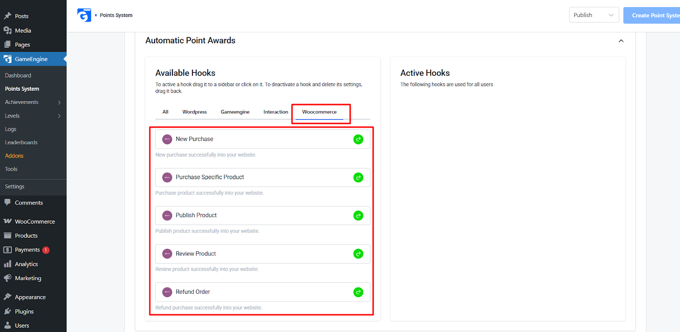
Task: Collapse the Automatic Point Awards section
Action: (x=621, y=41)
